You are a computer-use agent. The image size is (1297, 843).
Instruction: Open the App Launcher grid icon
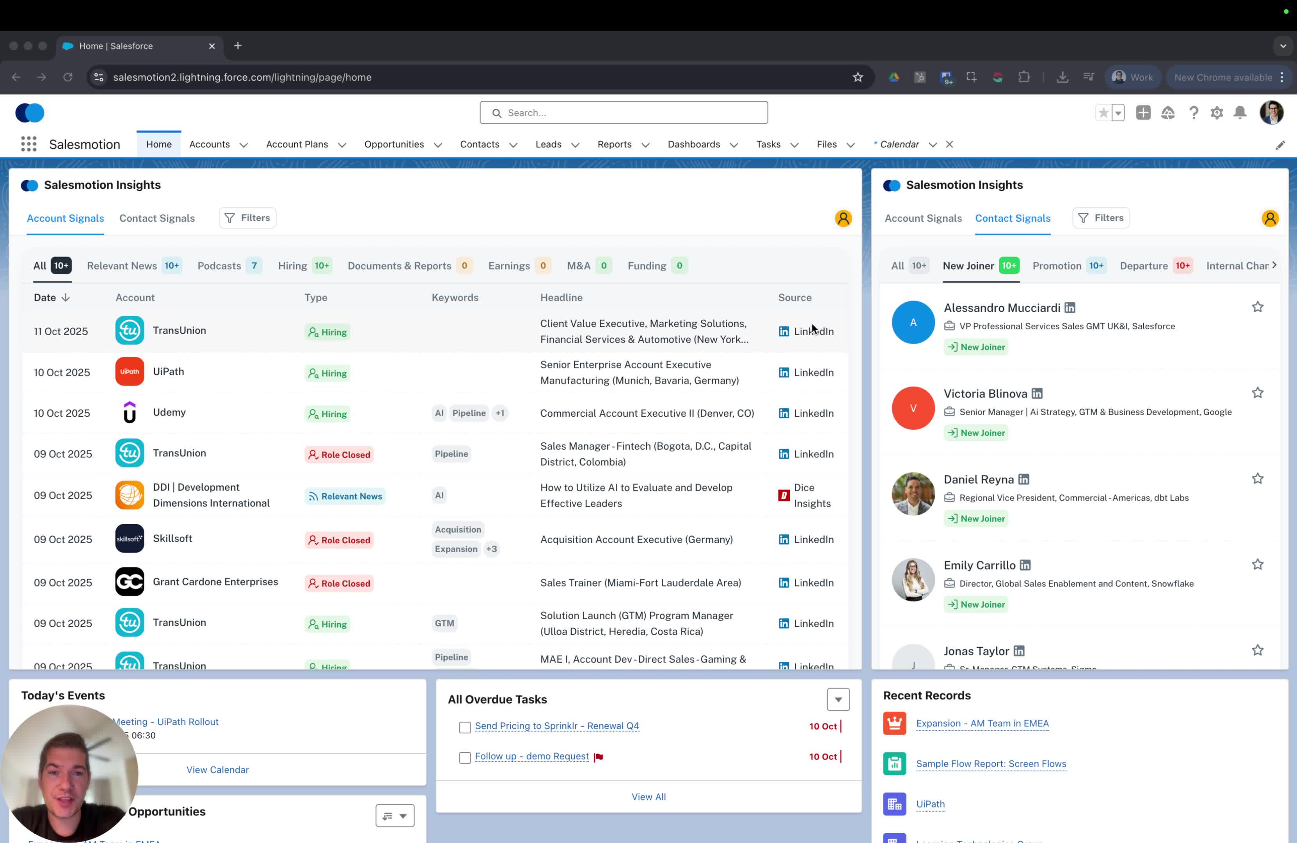(29, 144)
